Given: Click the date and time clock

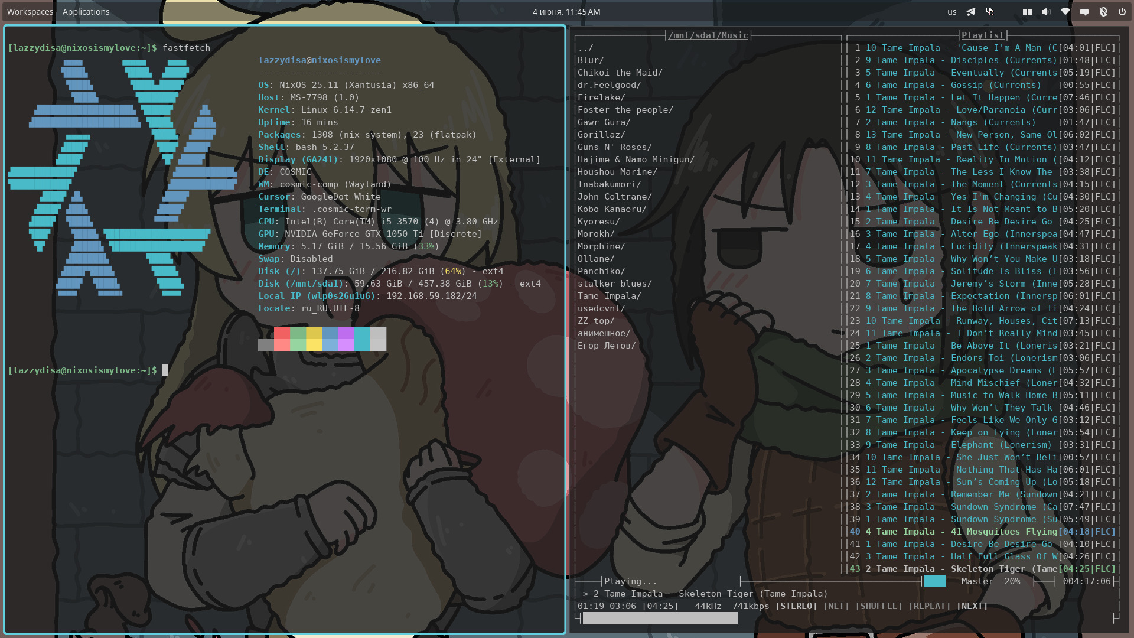Looking at the screenshot, I should 566,12.
